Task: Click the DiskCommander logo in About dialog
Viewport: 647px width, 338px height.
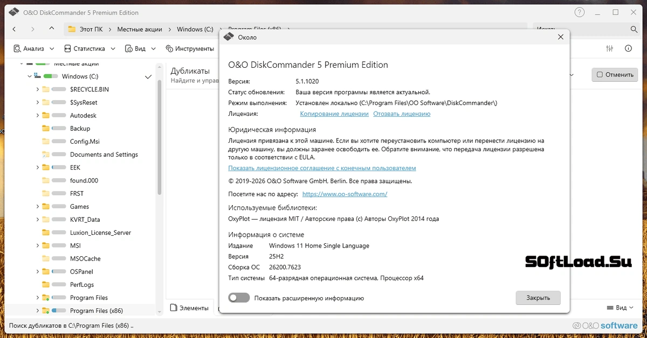Action: 229,37
